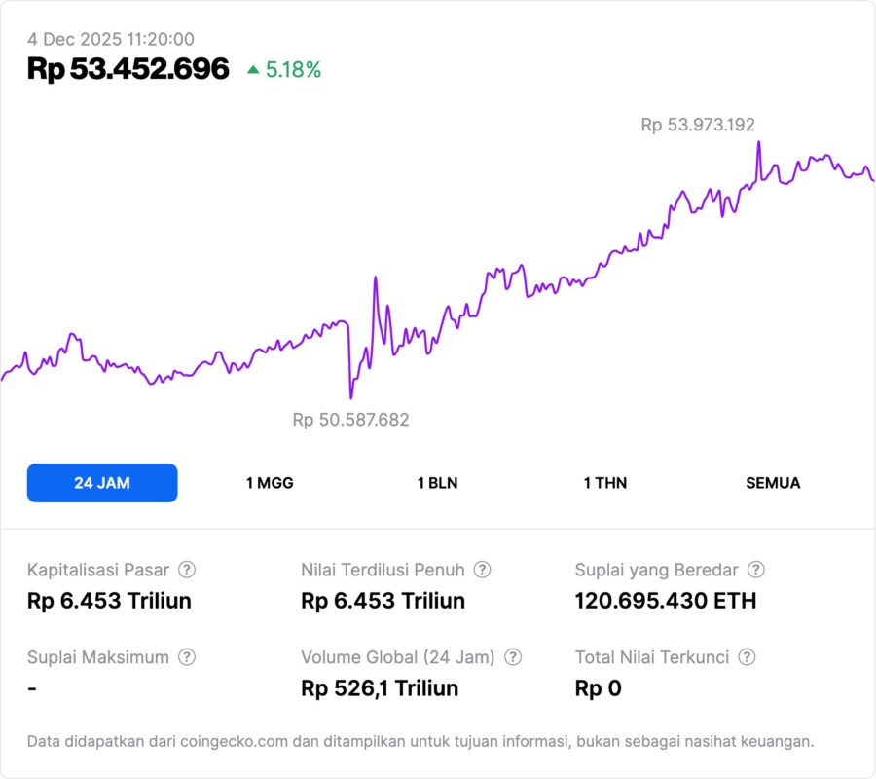The height and width of the screenshot is (779, 876).
Task: Switch chart to 1 MGG range
Action: click(270, 483)
